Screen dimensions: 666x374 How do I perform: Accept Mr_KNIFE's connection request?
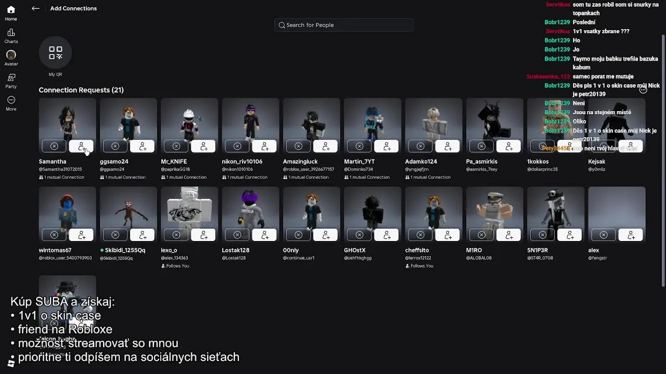203,146
